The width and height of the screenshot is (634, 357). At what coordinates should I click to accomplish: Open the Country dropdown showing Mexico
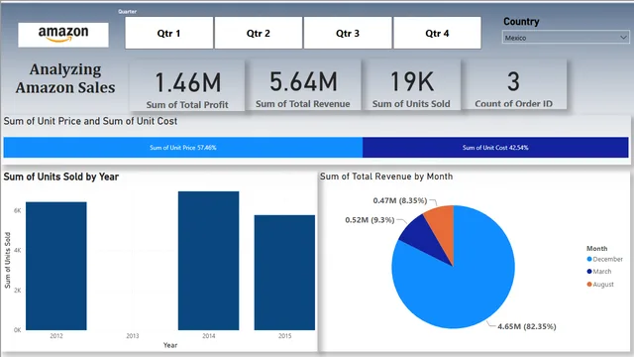click(566, 38)
